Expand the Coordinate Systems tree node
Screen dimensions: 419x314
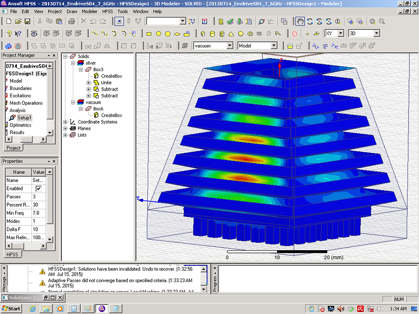click(65, 122)
